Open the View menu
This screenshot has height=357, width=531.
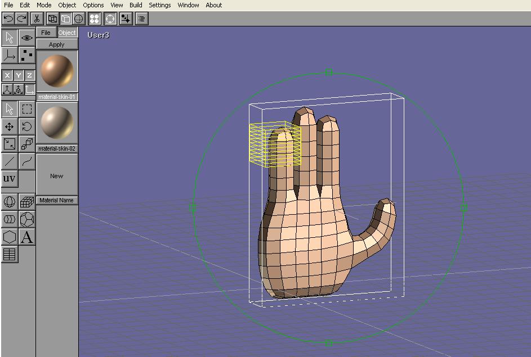click(117, 5)
